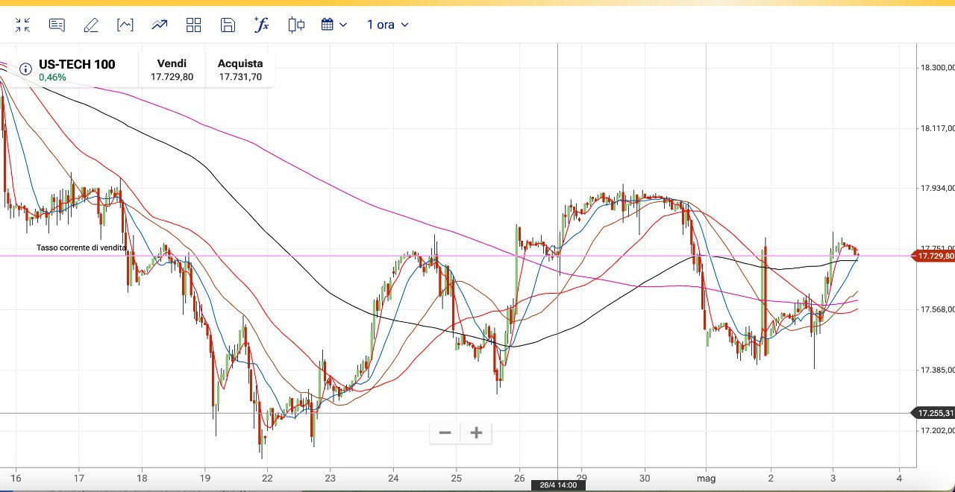Expand the calendar date range dropdown
955x492 pixels.
(334, 25)
